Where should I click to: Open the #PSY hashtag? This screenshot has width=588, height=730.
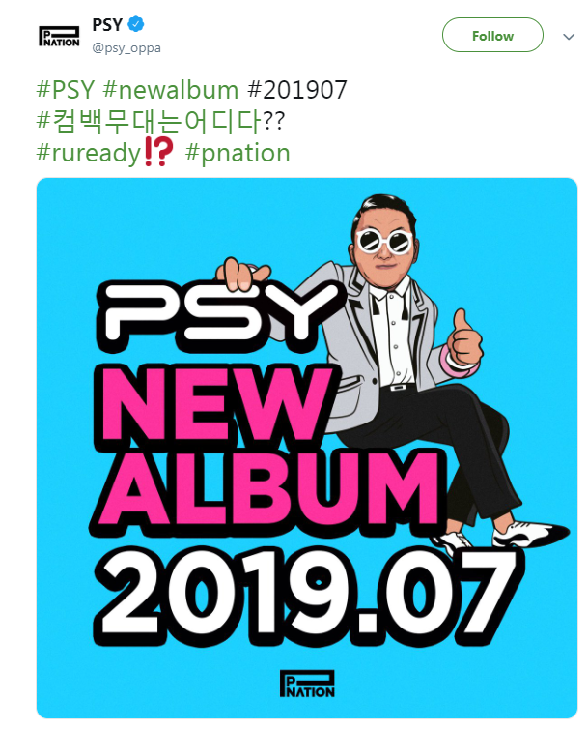66,89
